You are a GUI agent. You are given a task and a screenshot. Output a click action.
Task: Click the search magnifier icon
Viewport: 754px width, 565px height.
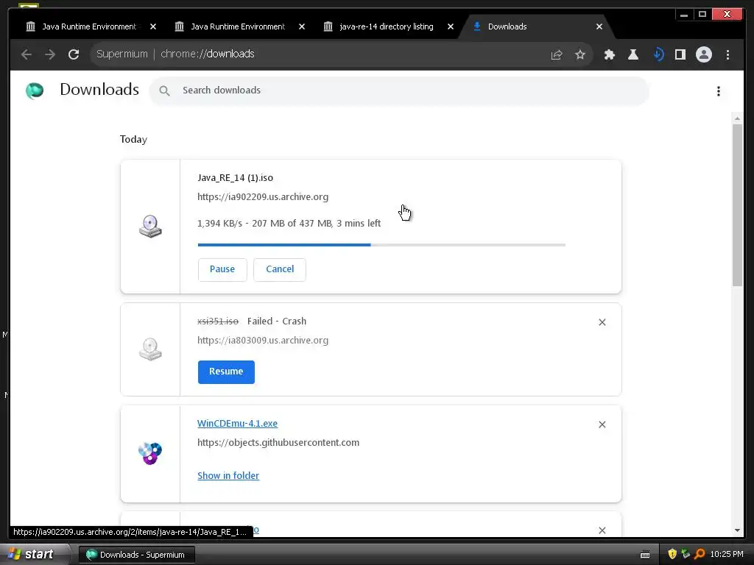coord(164,90)
